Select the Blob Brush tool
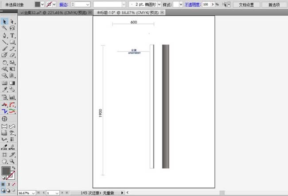 [x=4, y=55]
